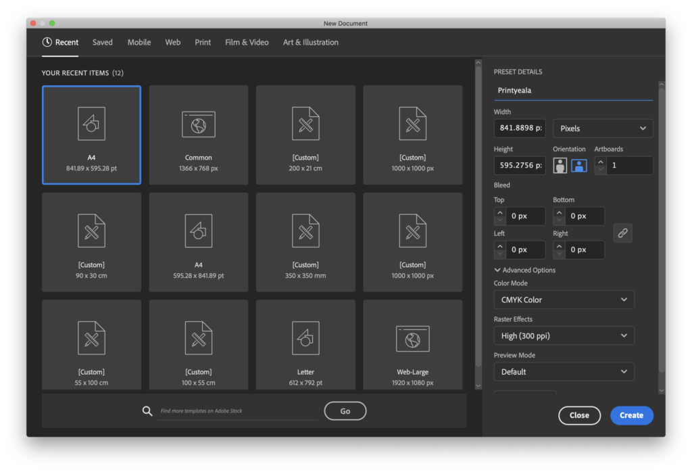The height and width of the screenshot is (472, 692).
Task: Select the Letter 612 x 792 pt preset
Action: click(305, 349)
